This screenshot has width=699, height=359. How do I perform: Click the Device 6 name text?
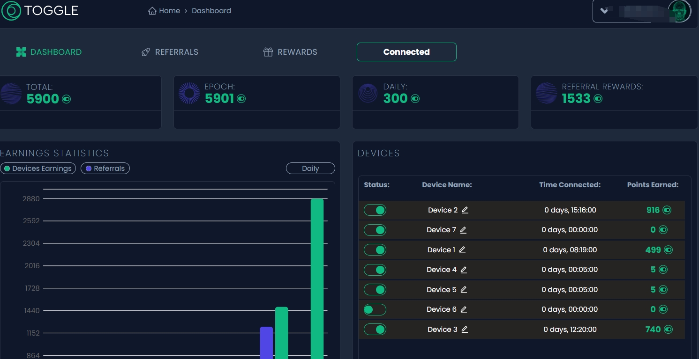click(442, 309)
